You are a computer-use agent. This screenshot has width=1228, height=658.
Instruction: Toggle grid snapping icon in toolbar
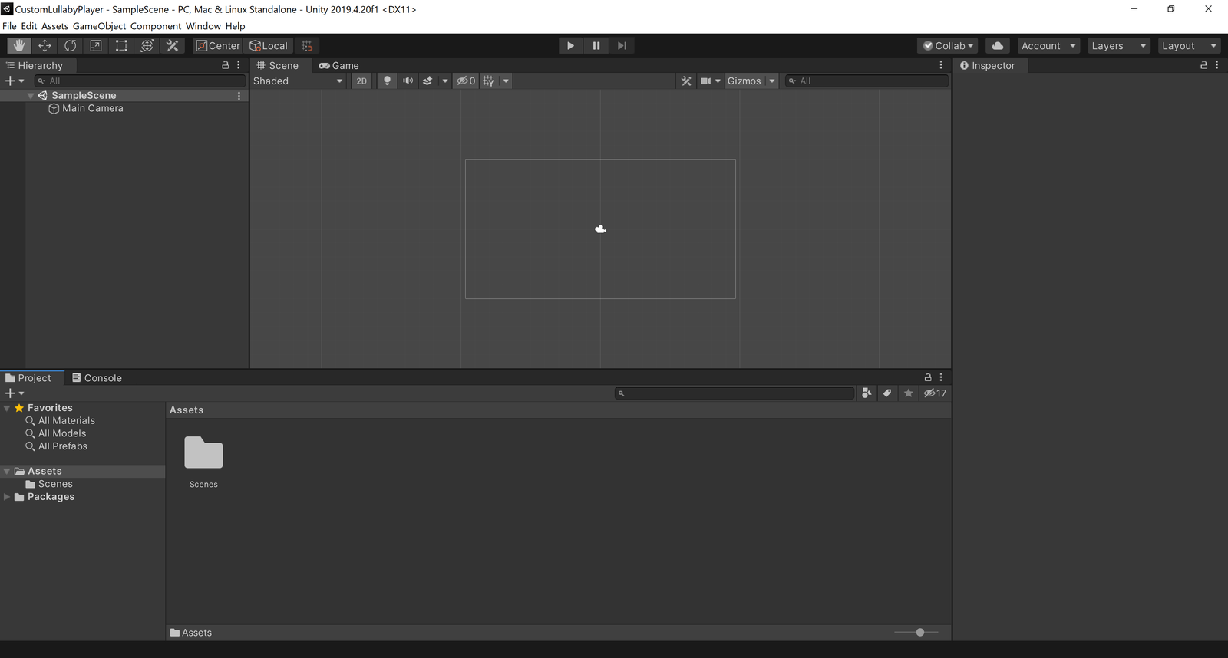tap(307, 46)
